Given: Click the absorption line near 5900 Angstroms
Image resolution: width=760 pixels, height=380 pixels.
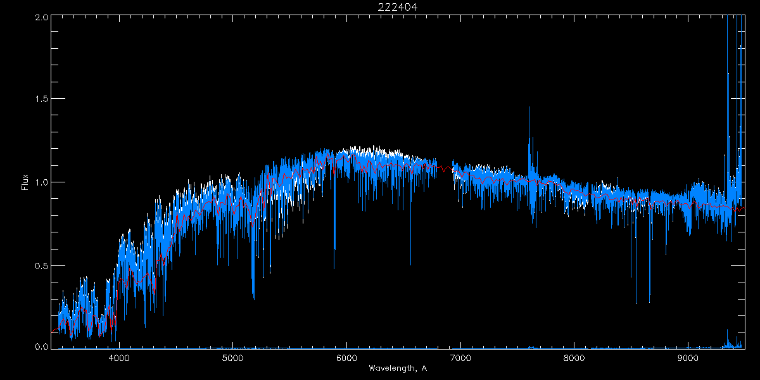Looking at the screenshot, I should [334, 222].
